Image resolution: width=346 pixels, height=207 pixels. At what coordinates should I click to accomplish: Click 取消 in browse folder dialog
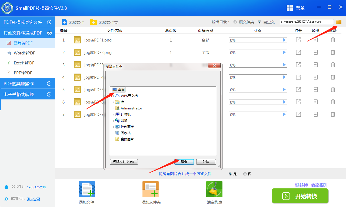coord(206,162)
